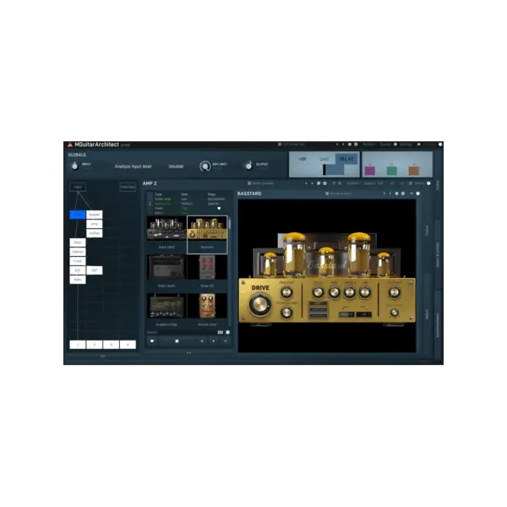The width and height of the screenshot is (507, 507).
Task: Collapse the amp browser panel via its bottom dots
Action: point(188,352)
